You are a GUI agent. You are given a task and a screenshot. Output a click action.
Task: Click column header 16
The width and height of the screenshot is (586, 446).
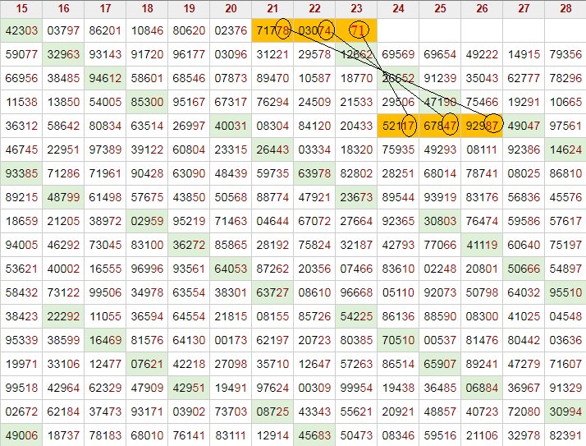[x=63, y=8]
